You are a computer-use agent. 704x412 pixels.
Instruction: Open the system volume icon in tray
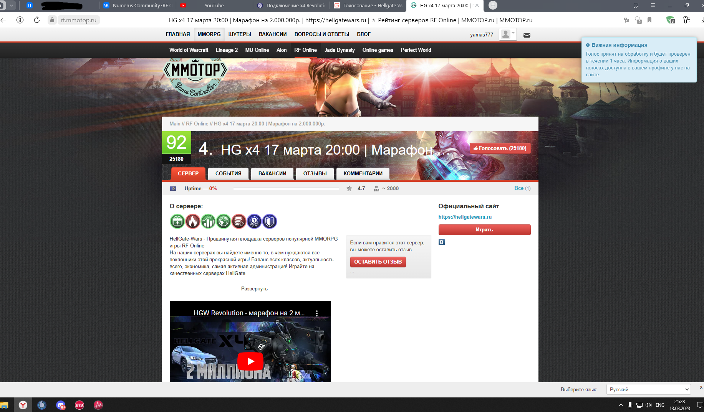click(x=648, y=405)
